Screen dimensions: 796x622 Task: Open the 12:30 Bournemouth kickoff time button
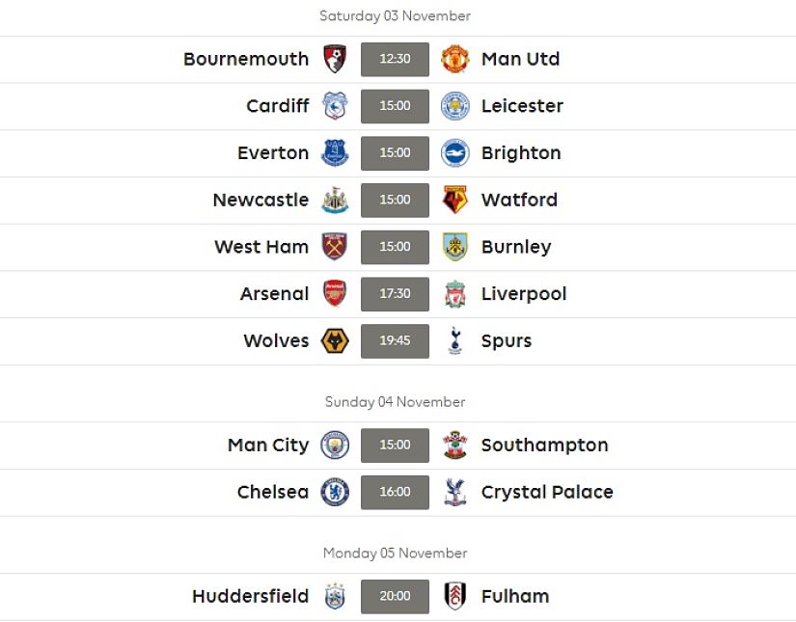point(395,60)
